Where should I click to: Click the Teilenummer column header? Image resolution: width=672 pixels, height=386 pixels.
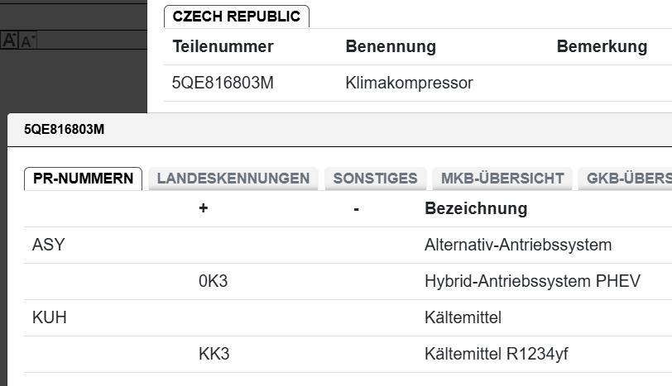(x=223, y=46)
